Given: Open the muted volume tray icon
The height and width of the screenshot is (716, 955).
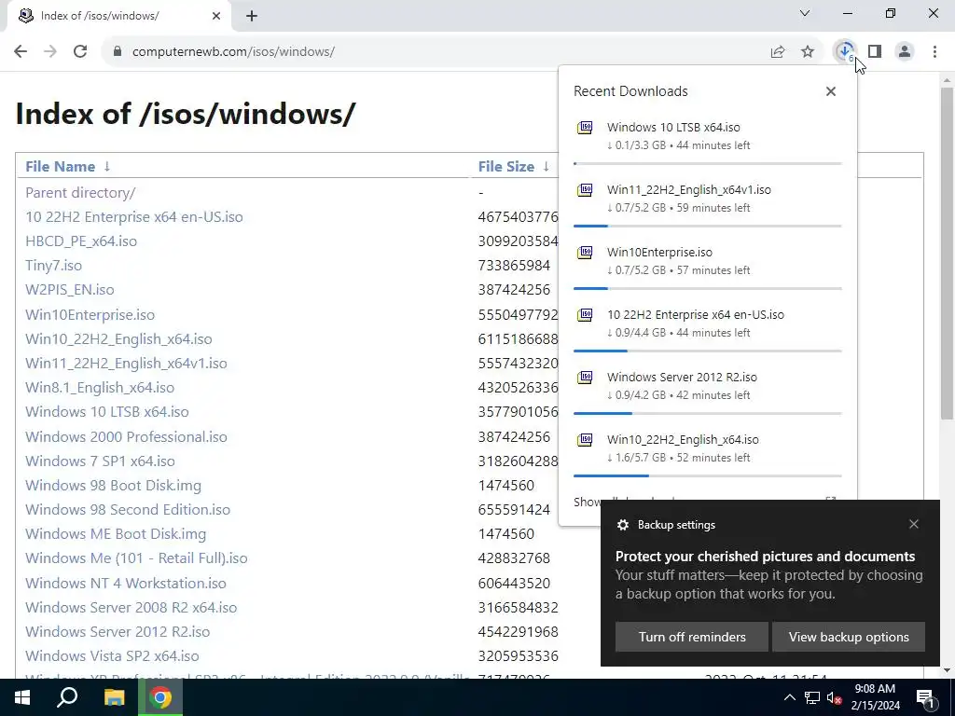Looking at the screenshot, I should tap(834, 698).
